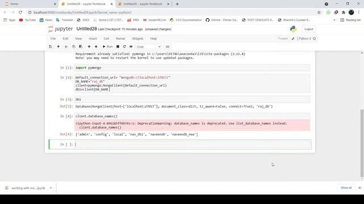Click the client.database_names() input cell
Image resolution: width=364 pixels, height=204 pixels.
click(192, 116)
